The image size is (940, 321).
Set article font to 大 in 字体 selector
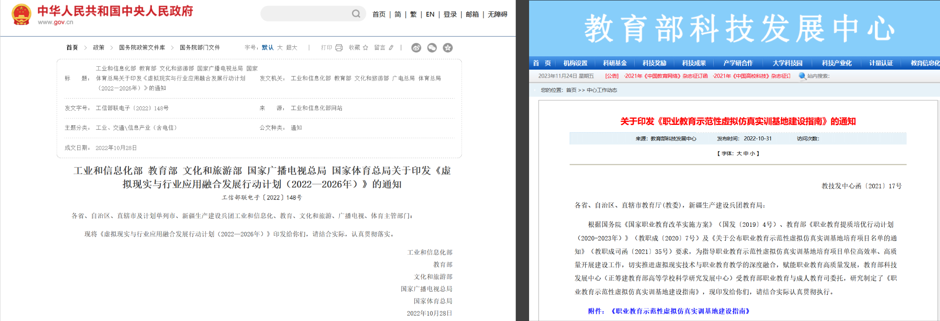coord(739,153)
